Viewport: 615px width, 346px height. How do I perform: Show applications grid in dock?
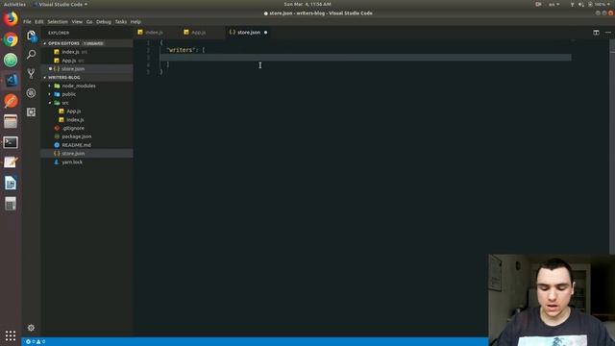[11, 335]
